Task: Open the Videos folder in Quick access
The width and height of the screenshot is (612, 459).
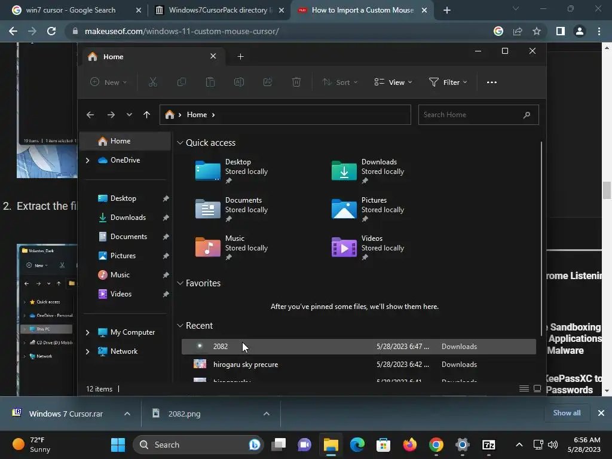Action: (368, 247)
